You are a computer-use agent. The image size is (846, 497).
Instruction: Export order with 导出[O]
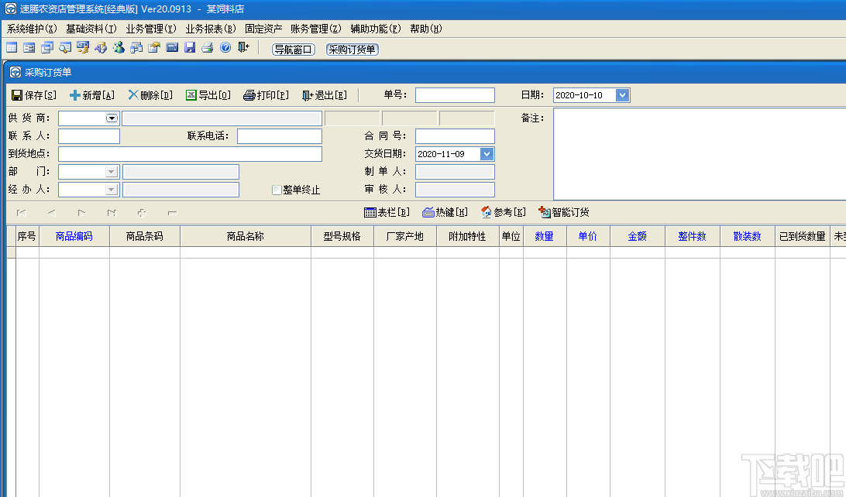tap(208, 95)
